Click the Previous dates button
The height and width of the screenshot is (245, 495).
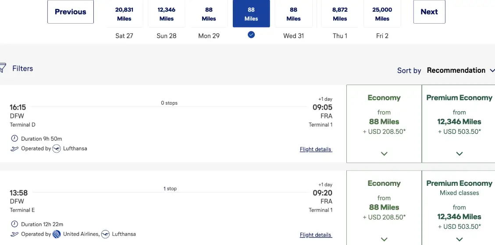(71, 12)
